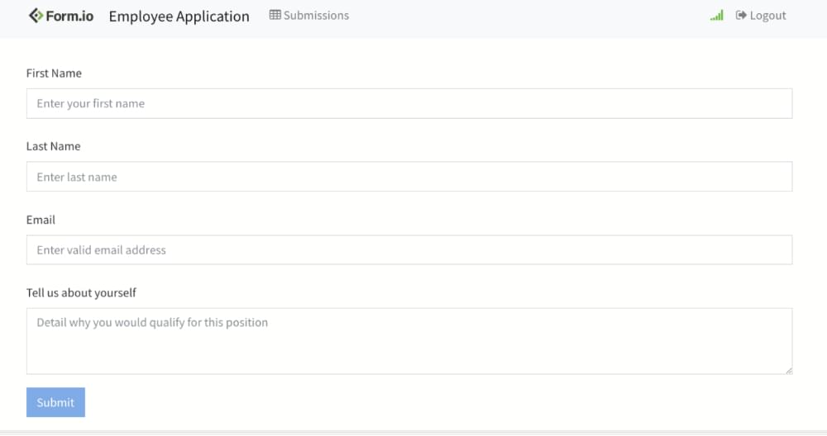Select the Logout link text

click(x=768, y=16)
